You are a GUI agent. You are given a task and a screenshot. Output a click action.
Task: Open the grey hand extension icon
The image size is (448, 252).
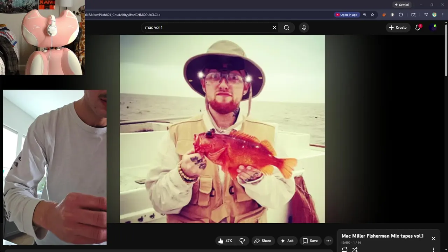[392, 15]
